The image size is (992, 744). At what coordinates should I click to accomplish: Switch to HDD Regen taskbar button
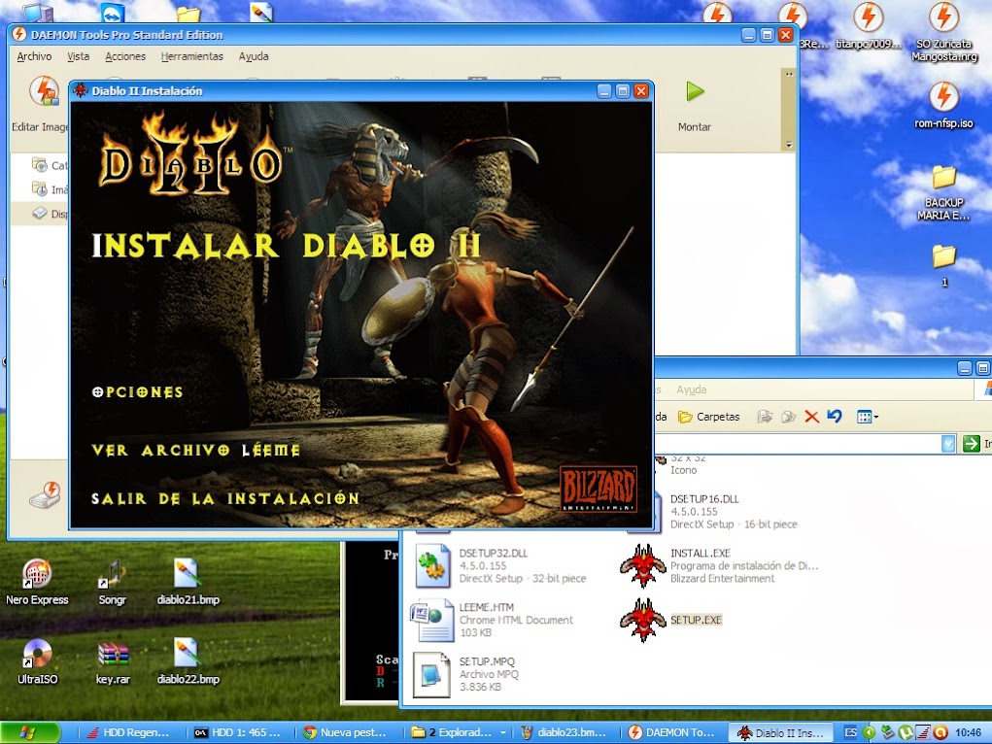tap(128, 732)
